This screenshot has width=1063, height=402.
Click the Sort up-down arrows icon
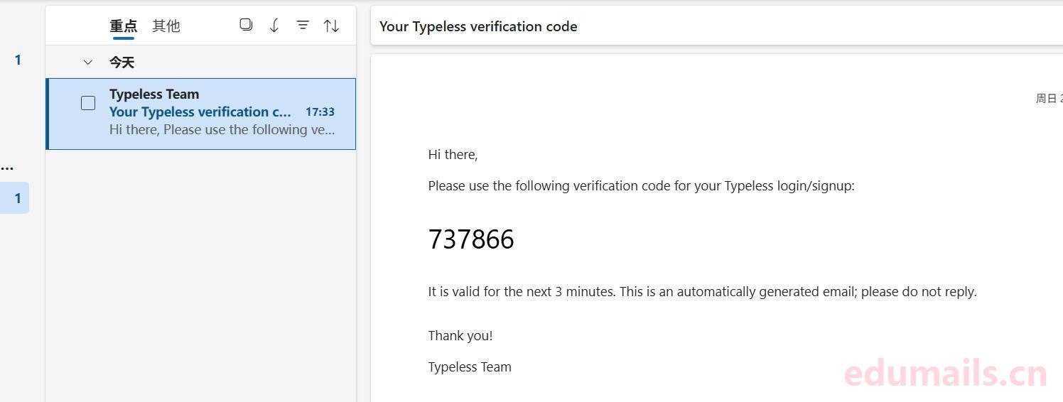(331, 26)
